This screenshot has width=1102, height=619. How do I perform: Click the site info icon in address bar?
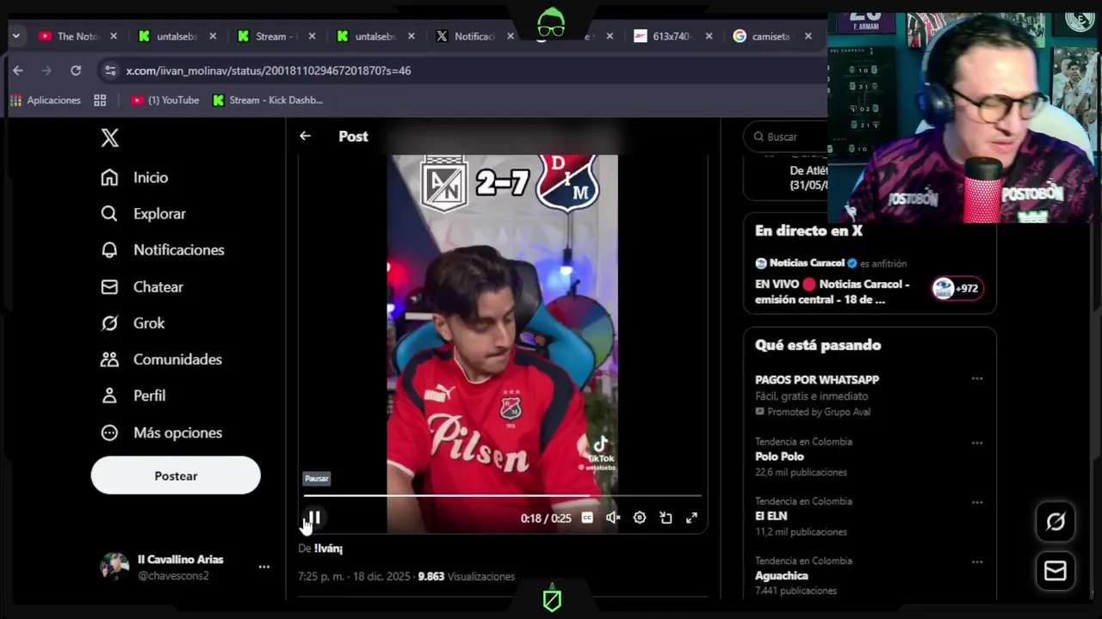pos(108,70)
